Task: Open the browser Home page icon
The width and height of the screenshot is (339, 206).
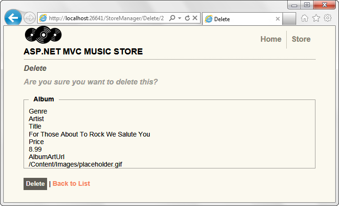Action: tap(305, 18)
